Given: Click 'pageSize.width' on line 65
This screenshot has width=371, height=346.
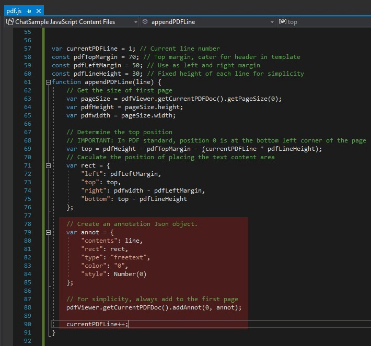Looking at the screenshot, I should 147,115.
